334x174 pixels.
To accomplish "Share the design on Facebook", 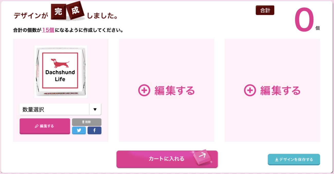I will click(94, 130).
